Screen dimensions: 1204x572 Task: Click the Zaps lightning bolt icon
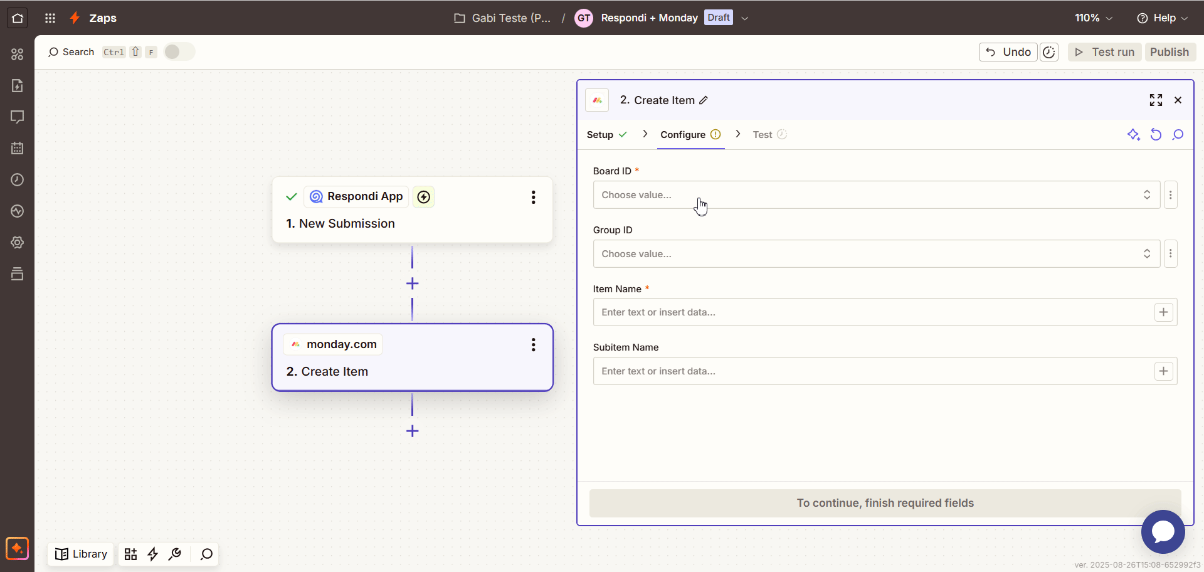coord(75,18)
